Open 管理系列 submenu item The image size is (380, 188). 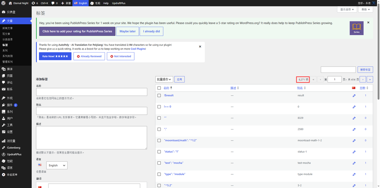tap(7, 62)
